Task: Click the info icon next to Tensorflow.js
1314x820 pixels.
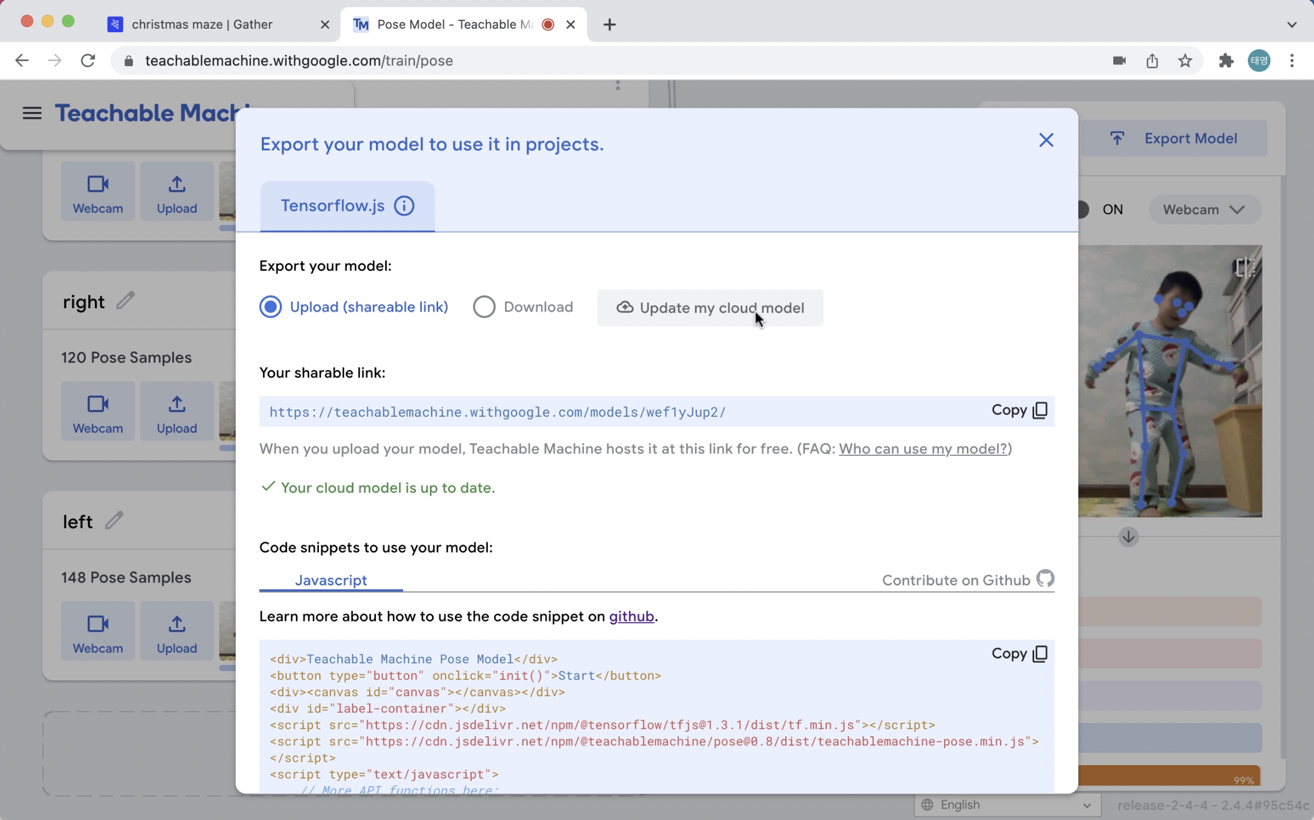Action: coord(404,205)
